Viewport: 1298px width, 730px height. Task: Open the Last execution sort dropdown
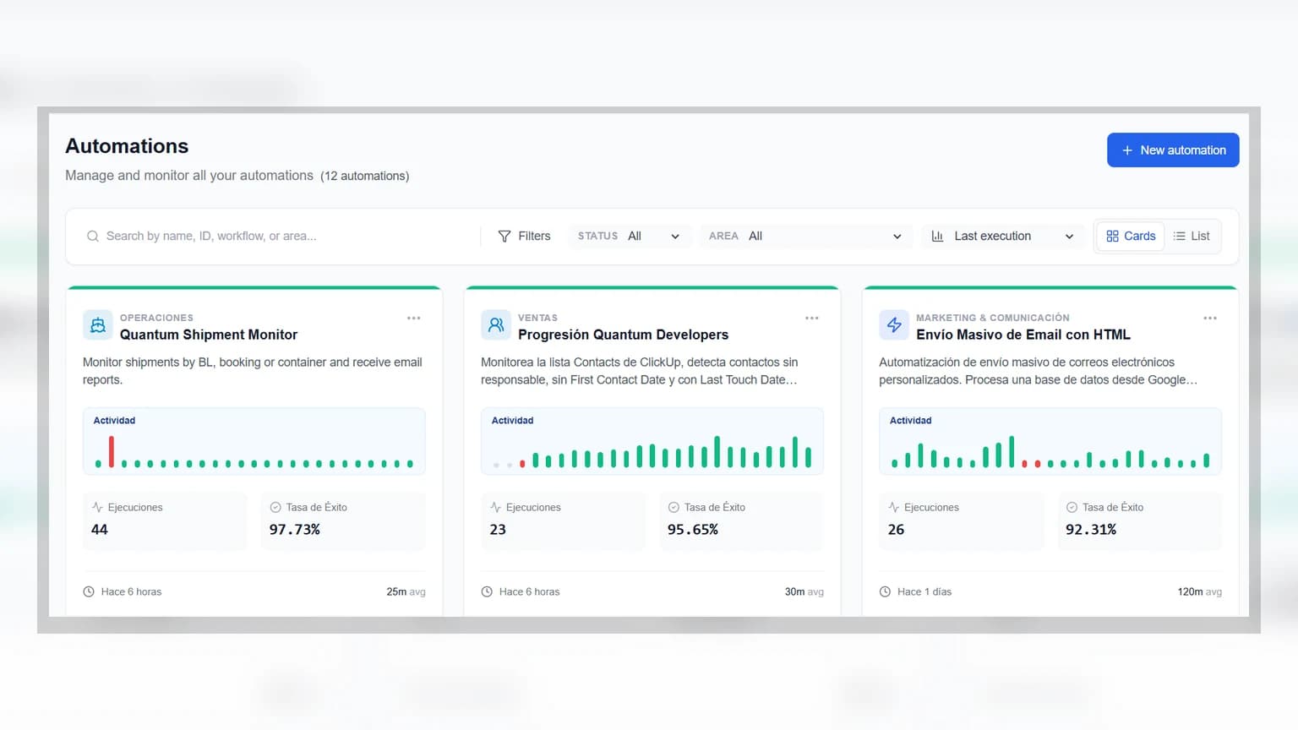[x=1002, y=237]
